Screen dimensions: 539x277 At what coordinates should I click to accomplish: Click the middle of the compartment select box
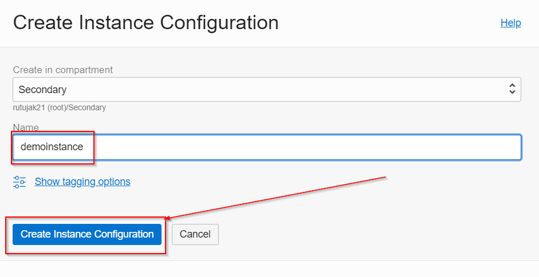click(267, 90)
